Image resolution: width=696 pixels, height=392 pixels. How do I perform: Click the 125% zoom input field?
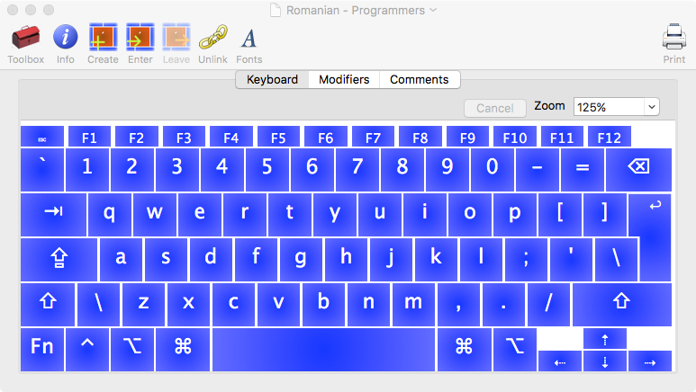tap(609, 107)
